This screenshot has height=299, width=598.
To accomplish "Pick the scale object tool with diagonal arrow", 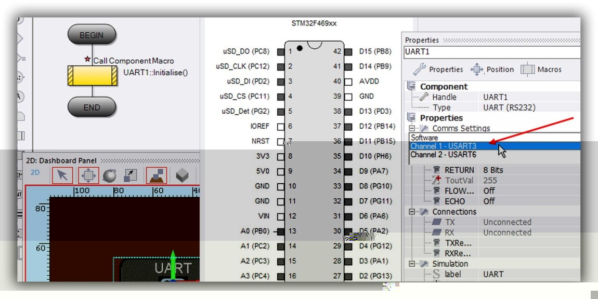I will click(x=131, y=175).
